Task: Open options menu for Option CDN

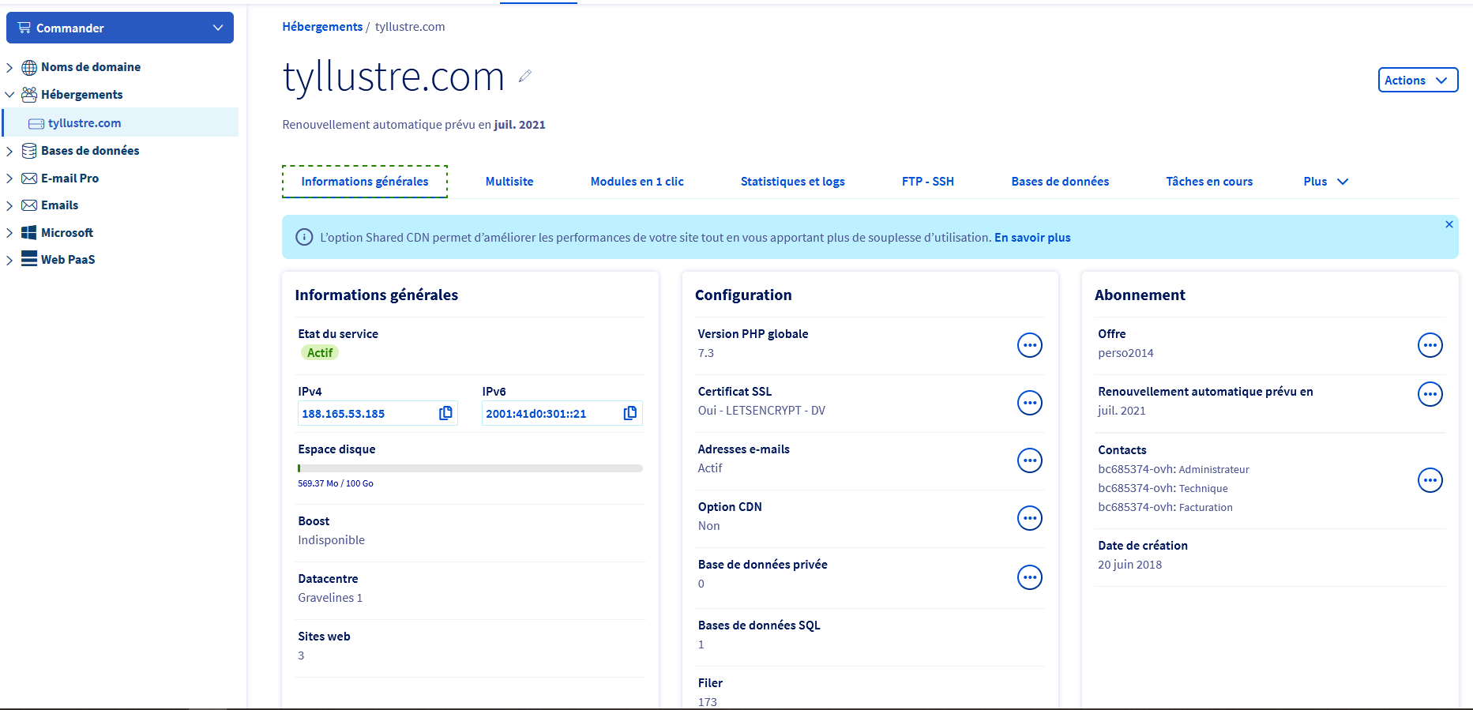Action: (1029, 518)
